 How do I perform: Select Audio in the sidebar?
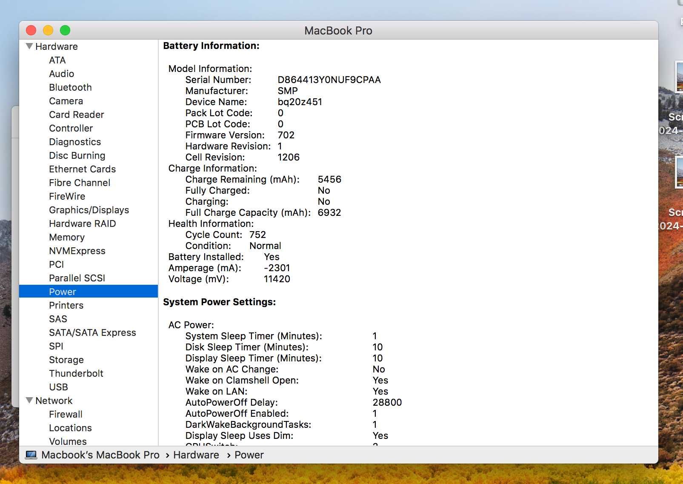click(x=61, y=74)
